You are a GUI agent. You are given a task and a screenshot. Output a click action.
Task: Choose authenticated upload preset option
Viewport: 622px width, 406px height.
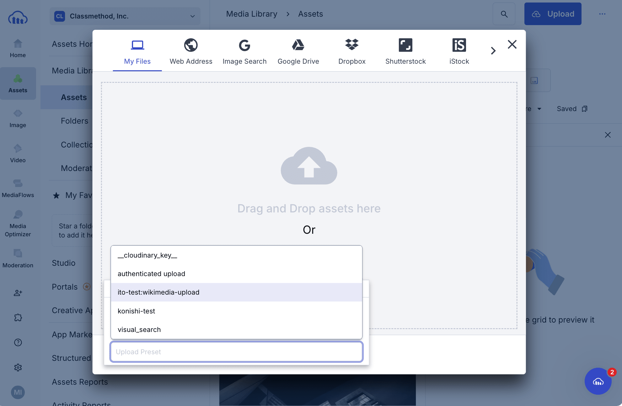[237, 274]
